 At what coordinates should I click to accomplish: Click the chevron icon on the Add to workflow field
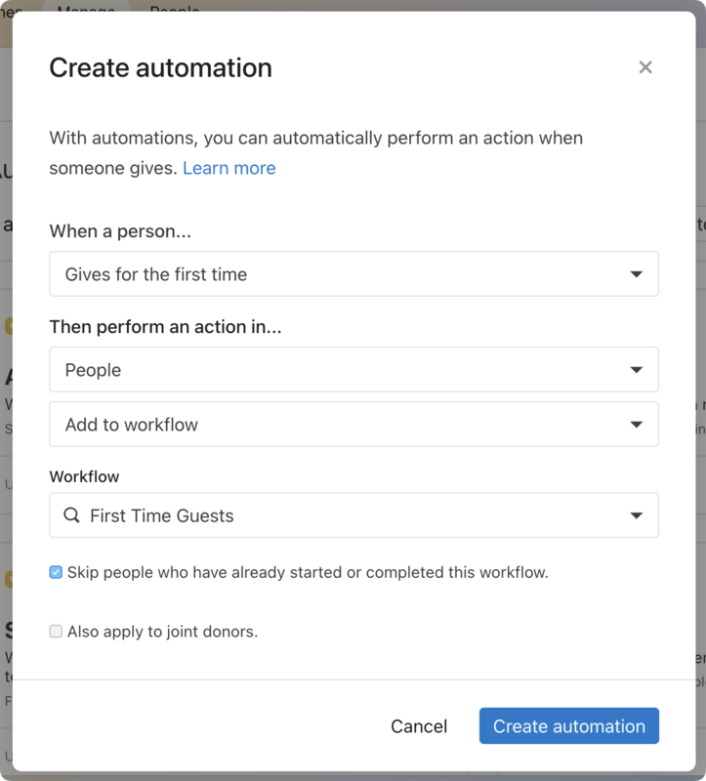(635, 425)
